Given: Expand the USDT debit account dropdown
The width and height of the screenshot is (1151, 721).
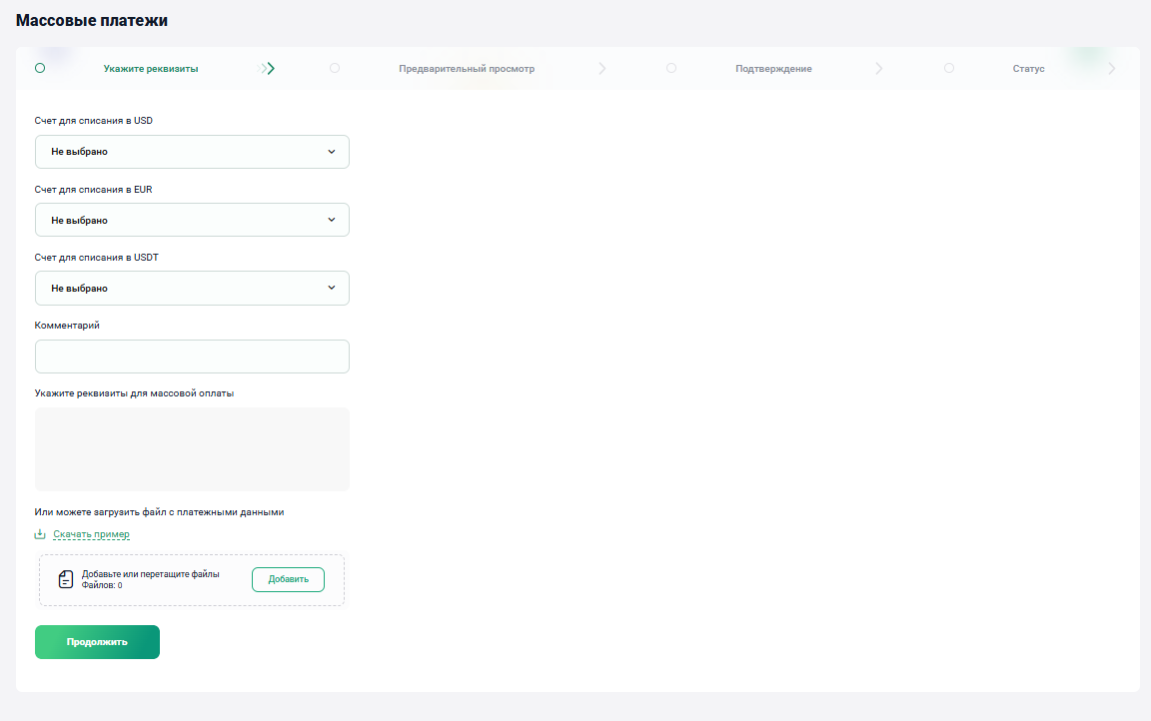Looking at the screenshot, I should pyautogui.click(x=192, y=289).
